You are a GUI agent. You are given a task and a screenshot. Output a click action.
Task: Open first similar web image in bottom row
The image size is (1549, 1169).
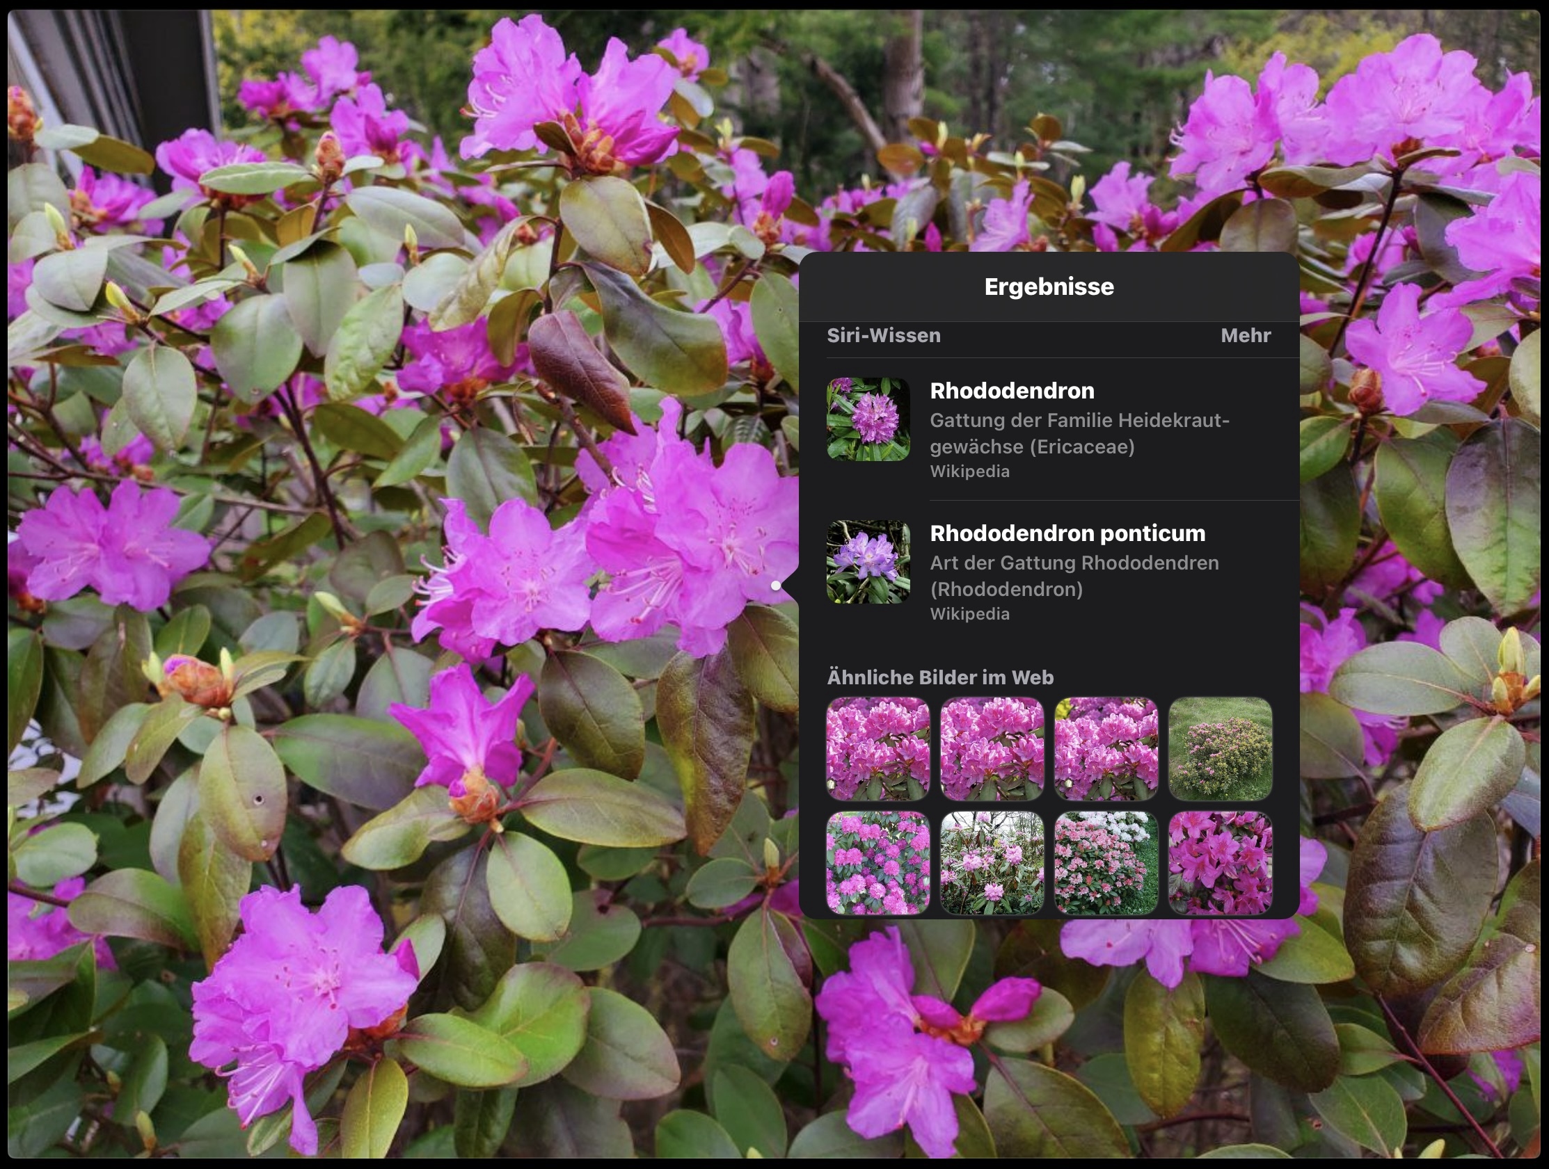point(878,863)
